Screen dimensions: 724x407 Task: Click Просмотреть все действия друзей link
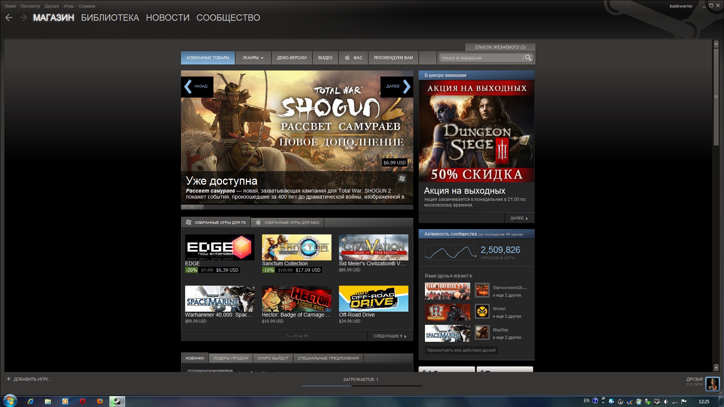pos(461,350)
